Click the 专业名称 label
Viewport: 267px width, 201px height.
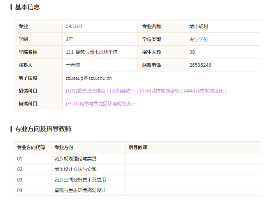click(x=152, y=27)
